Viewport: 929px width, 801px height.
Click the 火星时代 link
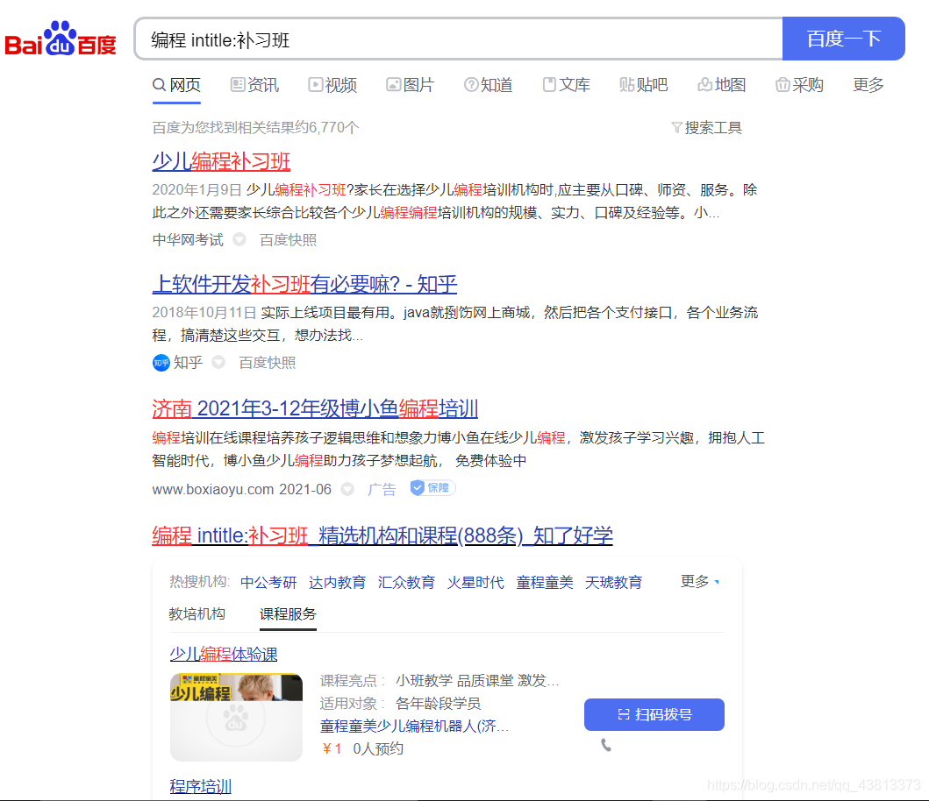click(475, 583)
